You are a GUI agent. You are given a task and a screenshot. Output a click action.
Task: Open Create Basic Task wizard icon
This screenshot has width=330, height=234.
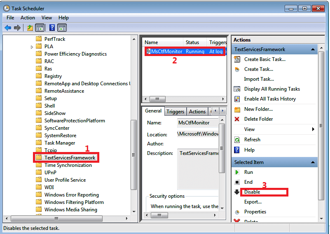[x=237, y=59]
